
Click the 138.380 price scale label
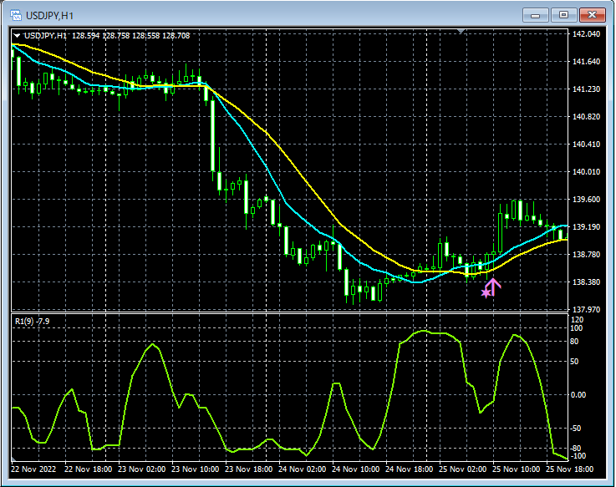point(586,282)
